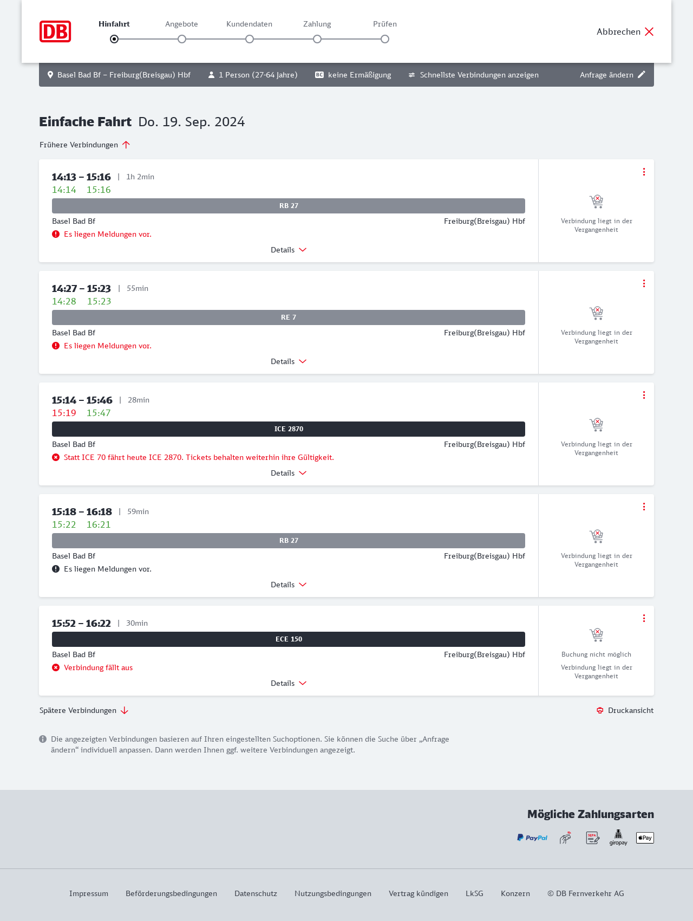
Task: Open three-dot menu for ECE 150 connection
Action: (x=644, y=618)
